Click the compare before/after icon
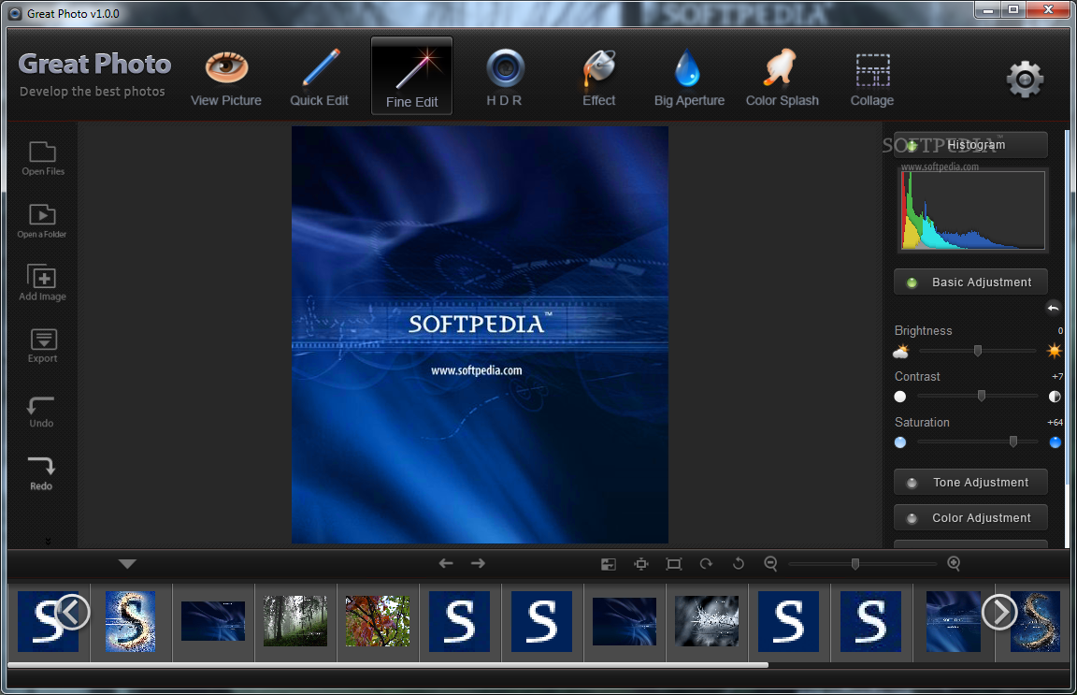Image resolution: width=1077 pixels, height=695 pixels. pos(609,564)
